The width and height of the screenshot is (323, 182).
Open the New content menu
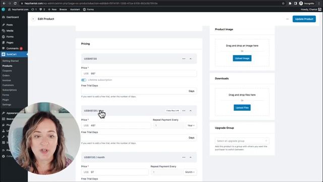pyautogui.click(x=52, y=10)
